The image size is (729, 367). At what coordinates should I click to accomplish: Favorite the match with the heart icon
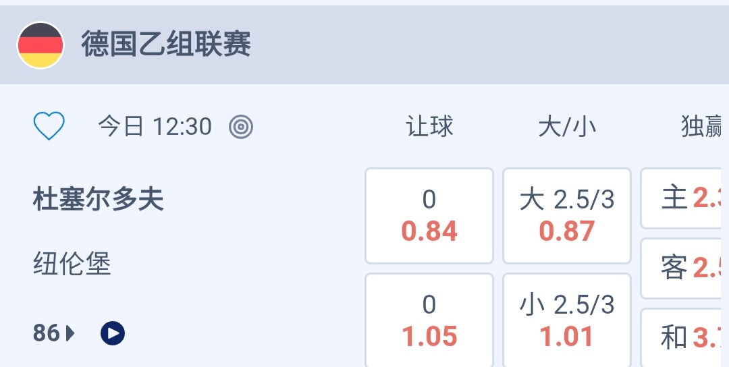(49, 126)
